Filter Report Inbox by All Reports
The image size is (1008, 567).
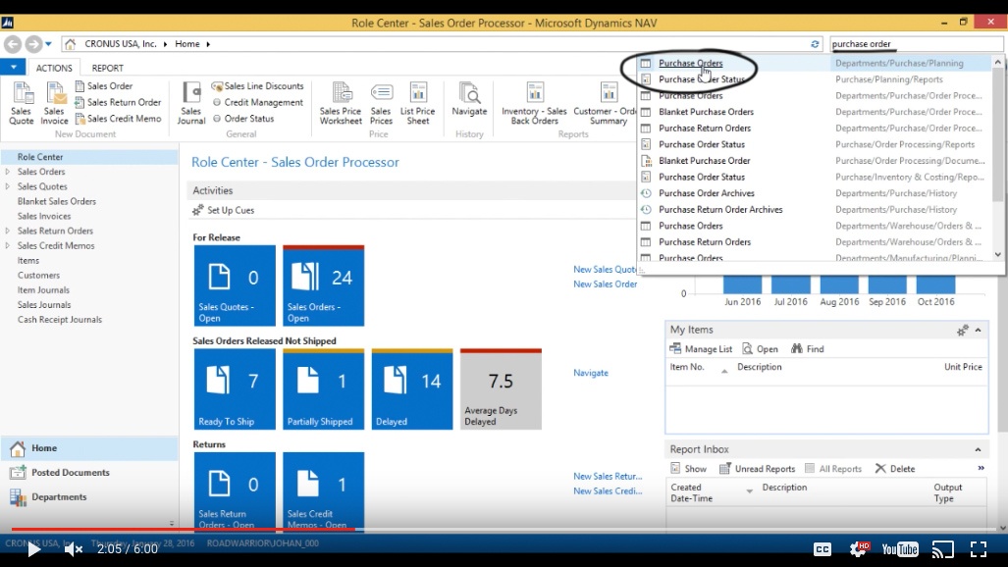pos(833,469)
